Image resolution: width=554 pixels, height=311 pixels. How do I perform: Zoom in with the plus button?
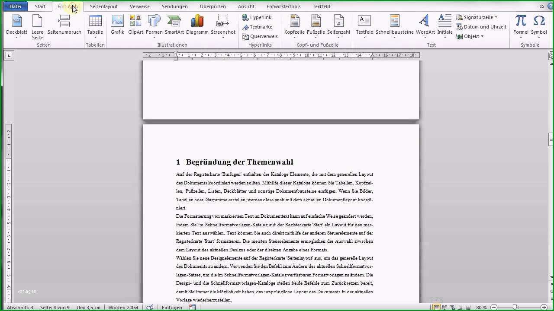pos(544,307)
